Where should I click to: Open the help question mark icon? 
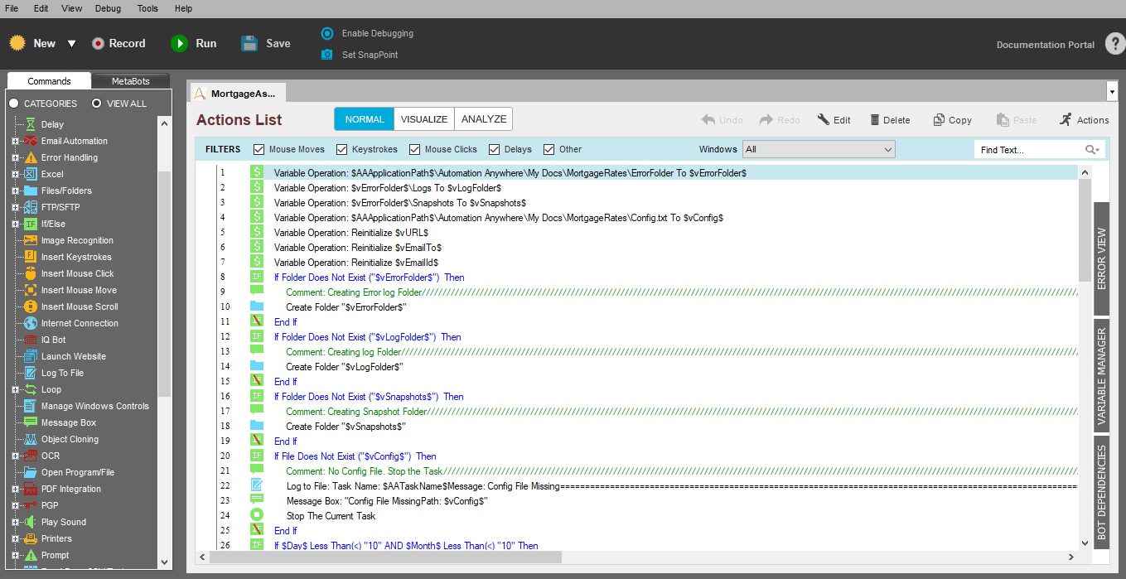click(1114, 45)
